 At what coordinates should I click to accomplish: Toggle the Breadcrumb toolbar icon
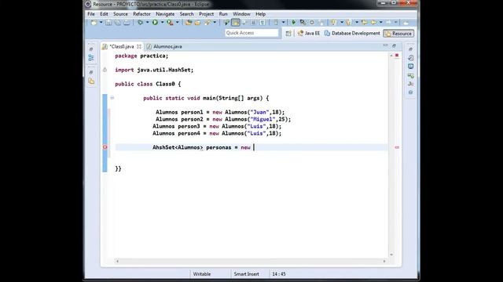pos(227,23)
